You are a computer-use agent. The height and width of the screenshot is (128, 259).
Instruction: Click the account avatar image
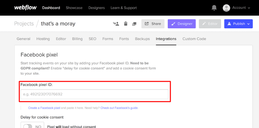[226, 8]
